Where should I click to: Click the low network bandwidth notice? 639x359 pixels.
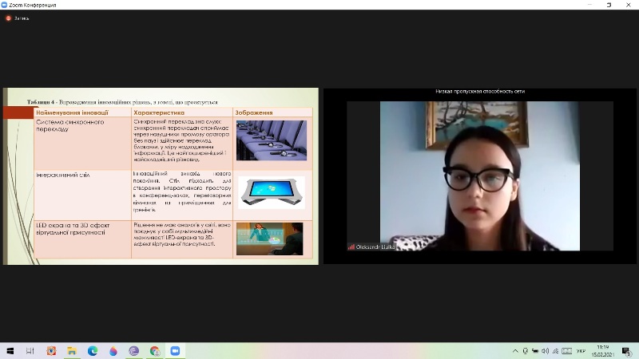[480, 92]
